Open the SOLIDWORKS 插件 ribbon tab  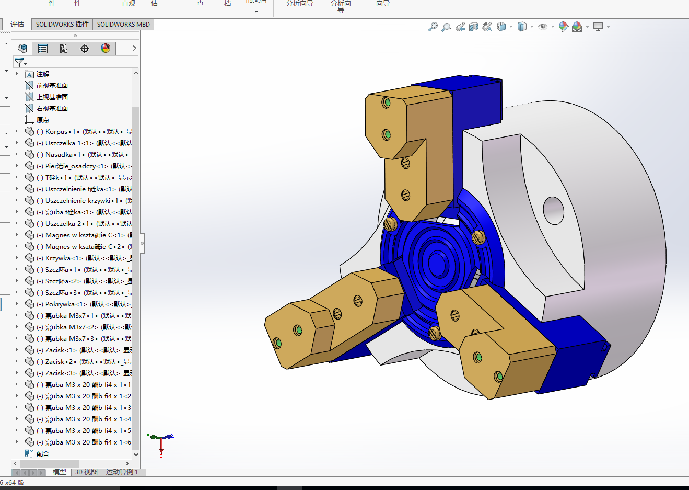tap(62, 24)
